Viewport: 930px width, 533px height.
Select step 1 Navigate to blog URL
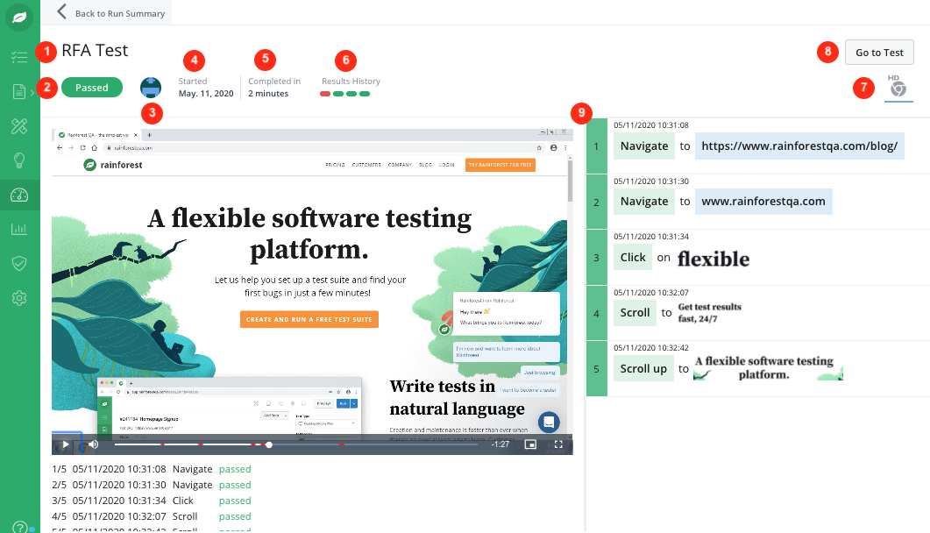pyautogui.click(x=758, y=146)
